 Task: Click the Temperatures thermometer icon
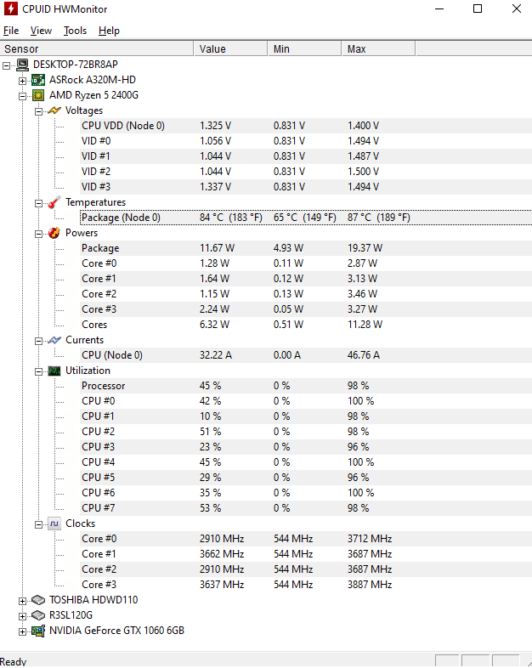pyautogui.click(x=54, y=202)
